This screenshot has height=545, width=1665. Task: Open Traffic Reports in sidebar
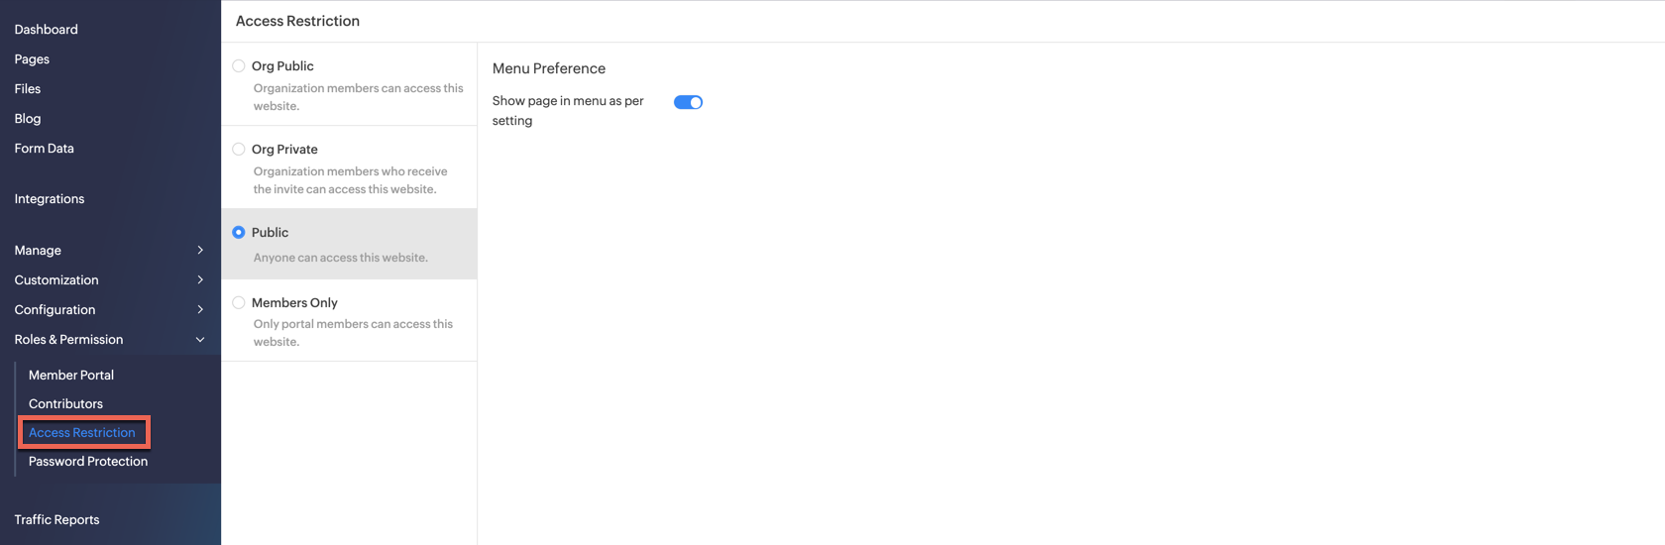pos(56,520)
